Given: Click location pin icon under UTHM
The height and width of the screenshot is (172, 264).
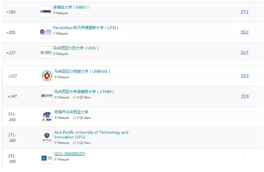Looking at the screenshot, I should click(x=55, y=97).
